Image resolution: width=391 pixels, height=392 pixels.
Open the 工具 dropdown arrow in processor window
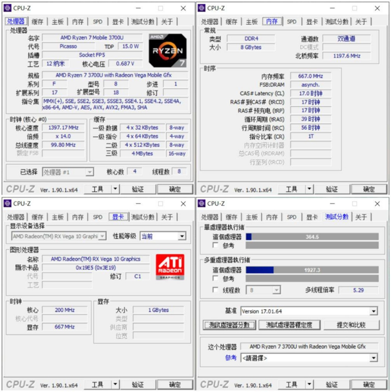(115, 189)
